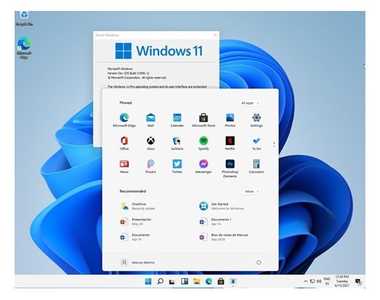Show hidden tray icons chevron
The height and width of the screenshot is (300, 380).
pos(305,282)
